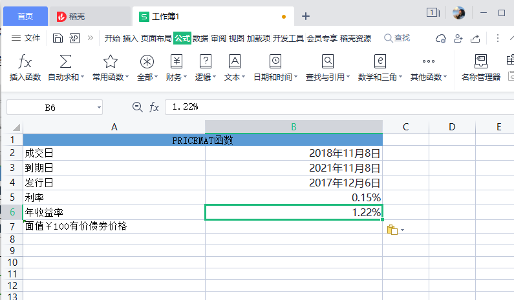This screenshot has height=300, width=514.
Task: Click the export icon beside Save
Action: click(x=74, y=38)
